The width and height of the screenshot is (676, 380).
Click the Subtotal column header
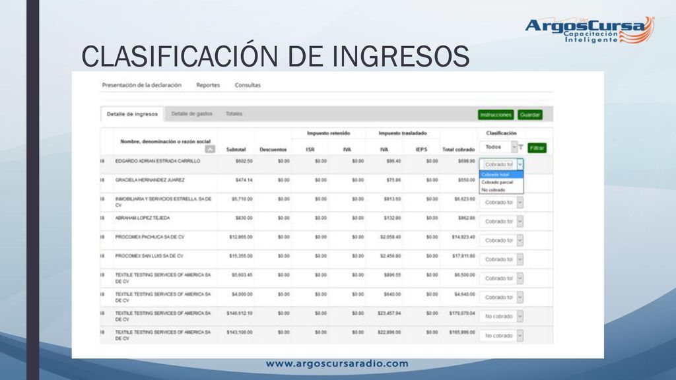[x=236, y=150]
